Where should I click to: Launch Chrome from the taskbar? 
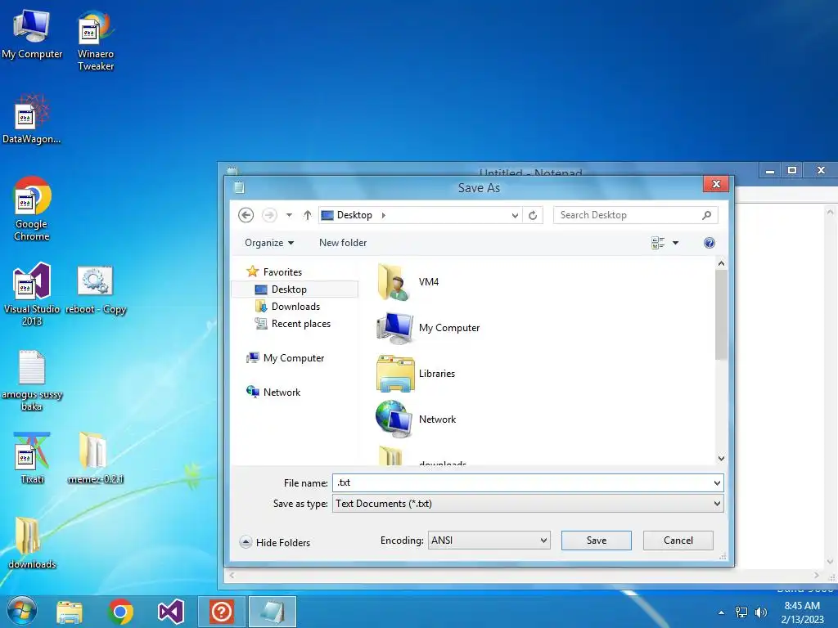120,612
